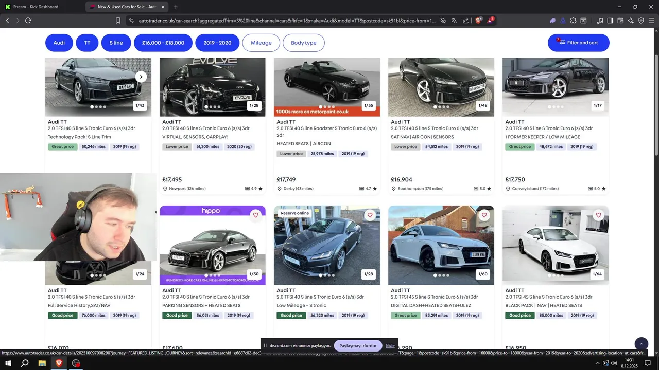Open HEATED SEATS | AIRCON roadster listing
Image resolution: width=659 pixels, height=370 pixels.
tap(304, 144)
